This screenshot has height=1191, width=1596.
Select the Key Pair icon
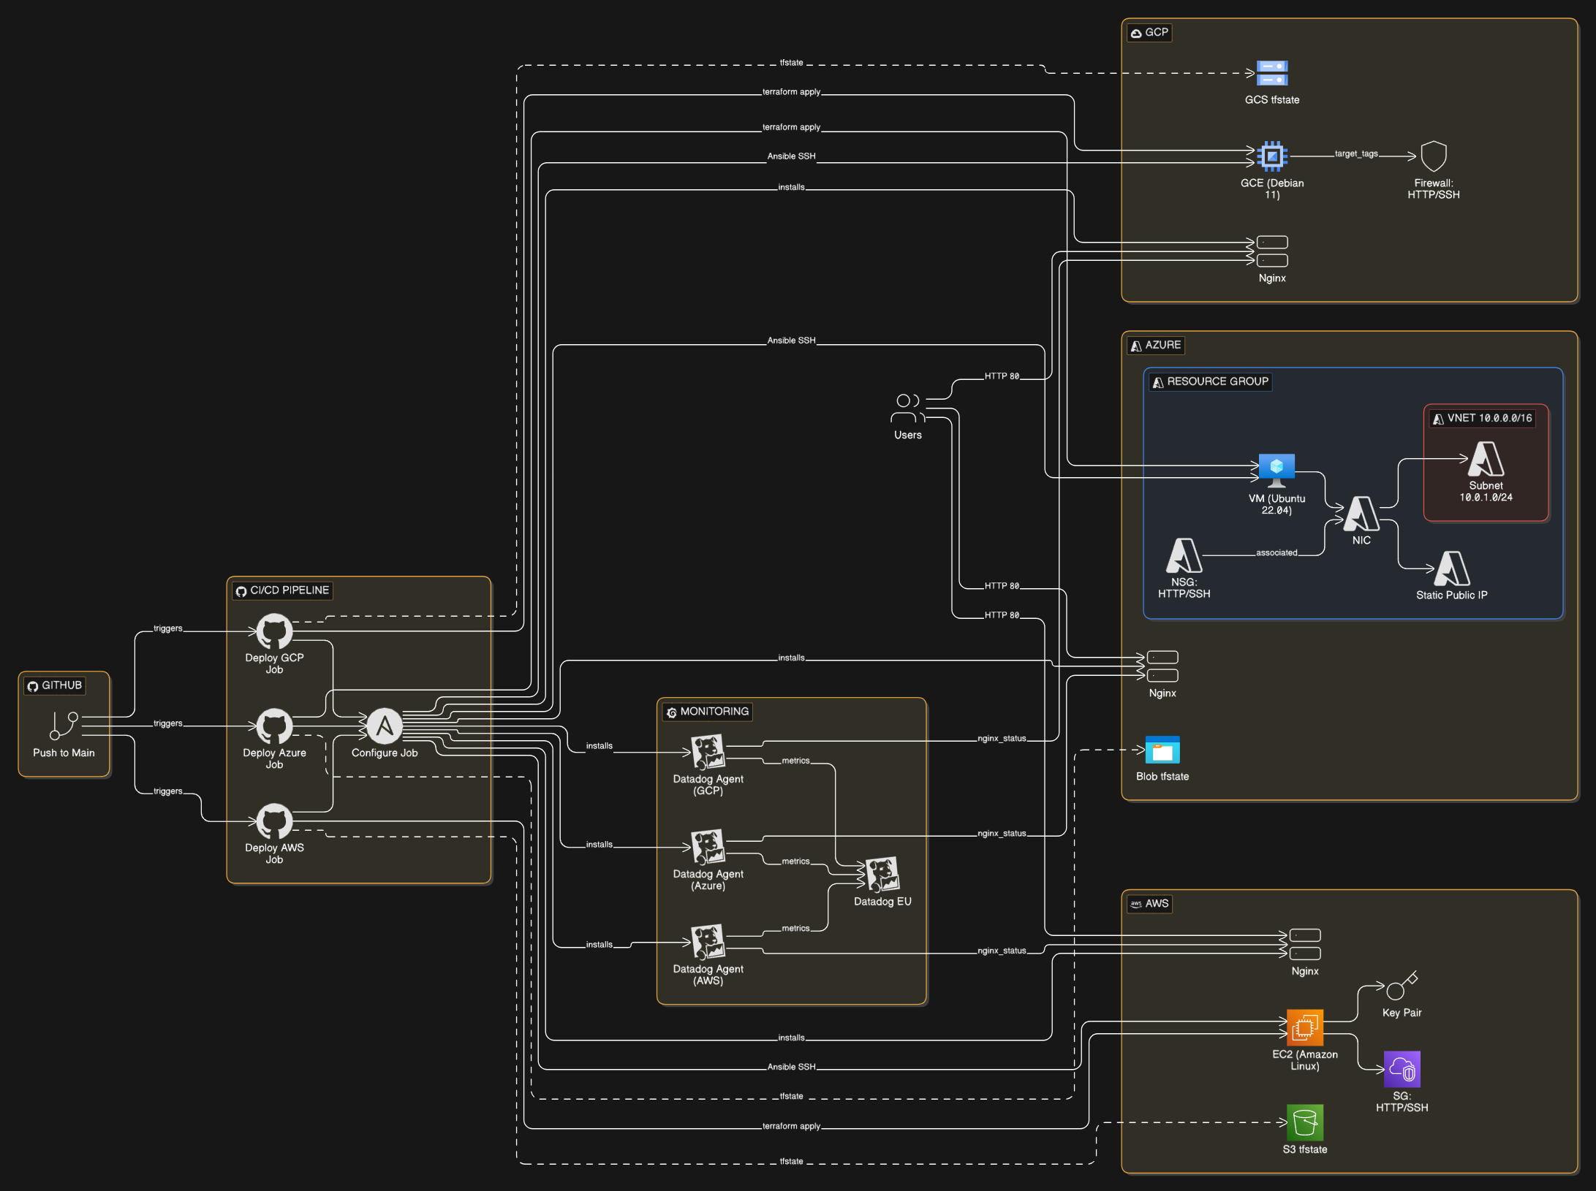(x=1402, y=986)
